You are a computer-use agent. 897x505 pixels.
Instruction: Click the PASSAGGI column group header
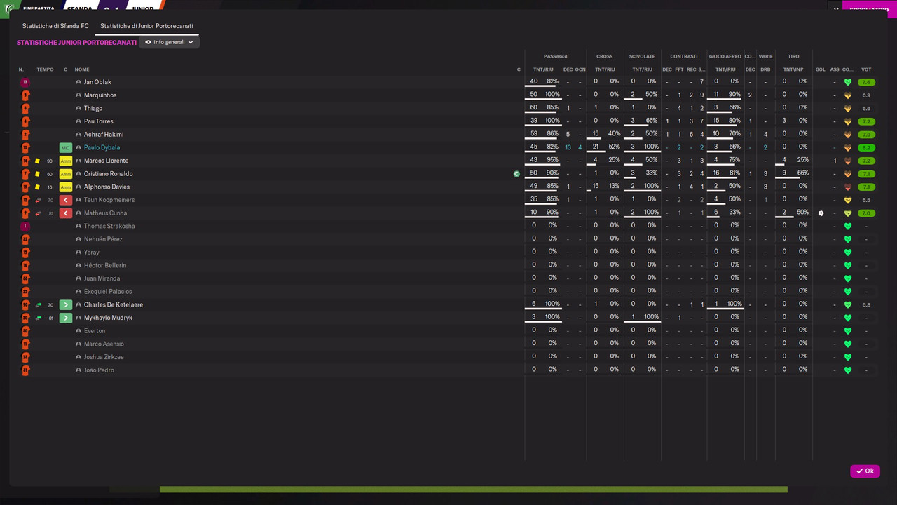pyautogui.click(x=556, y=56)
